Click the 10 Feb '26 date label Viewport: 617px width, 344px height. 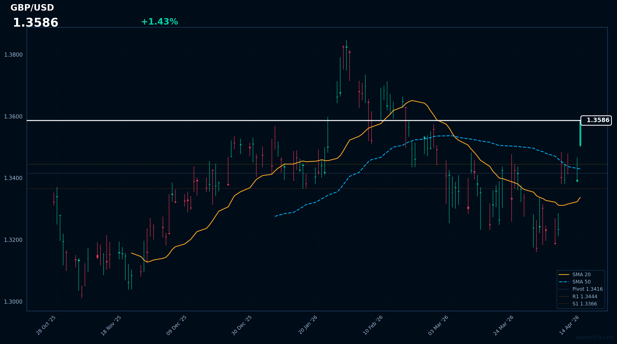coord(373,325)
